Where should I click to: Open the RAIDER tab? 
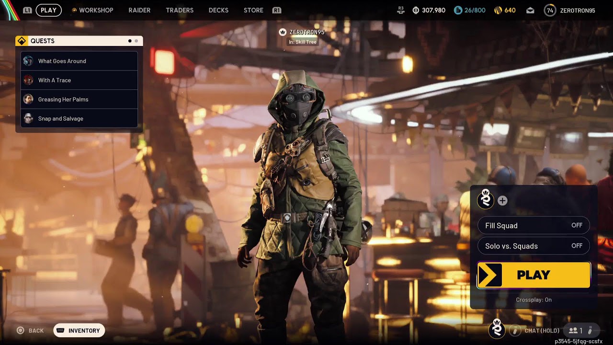pos(139,10)
